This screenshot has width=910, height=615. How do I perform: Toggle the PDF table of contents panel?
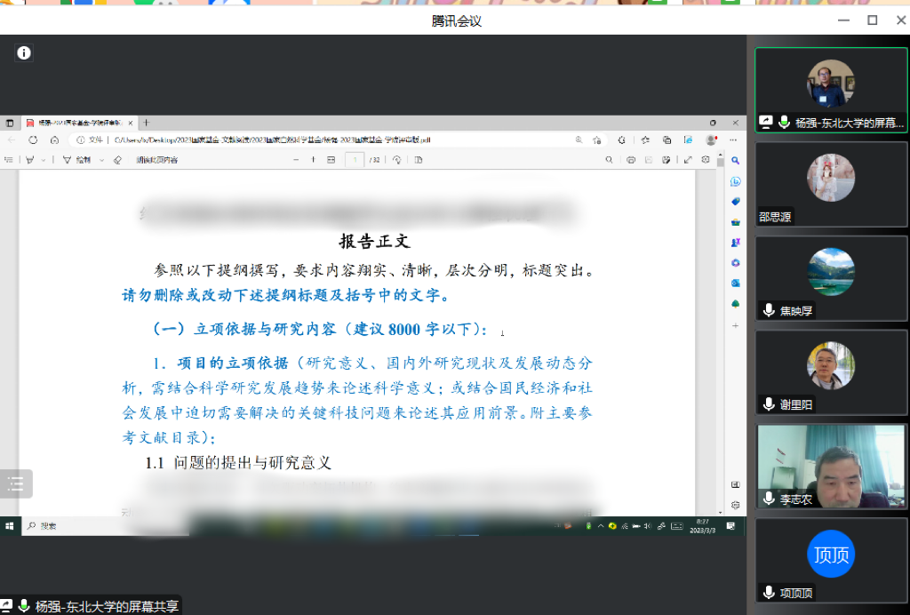pyautogui.click(x=9, y=160)
